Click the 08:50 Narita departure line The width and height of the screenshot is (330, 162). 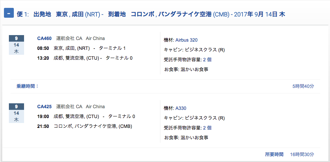click(81, 48)
